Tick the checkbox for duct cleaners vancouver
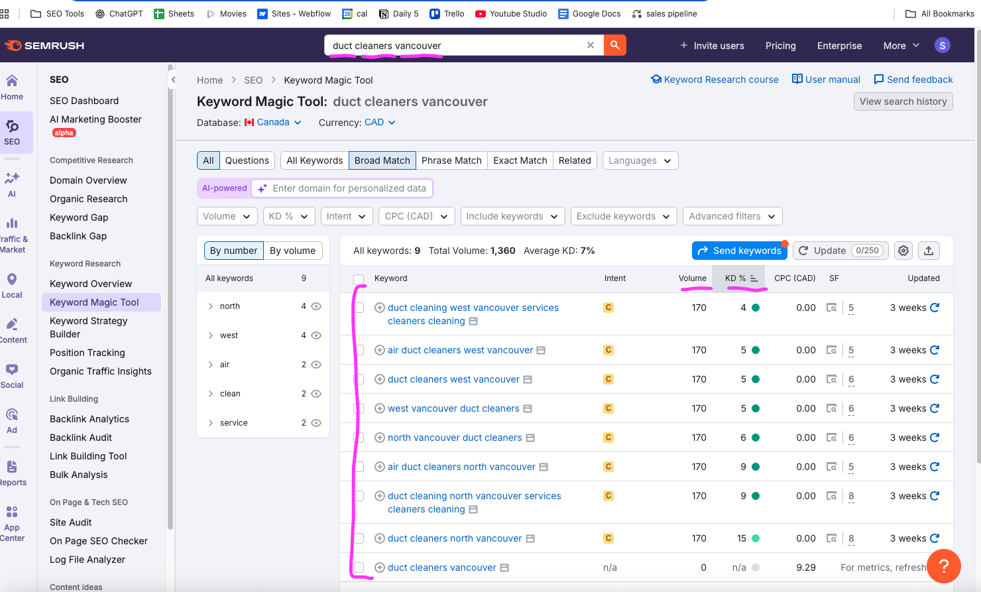This screenshot has width=981, height=592. tap(359, 567)
